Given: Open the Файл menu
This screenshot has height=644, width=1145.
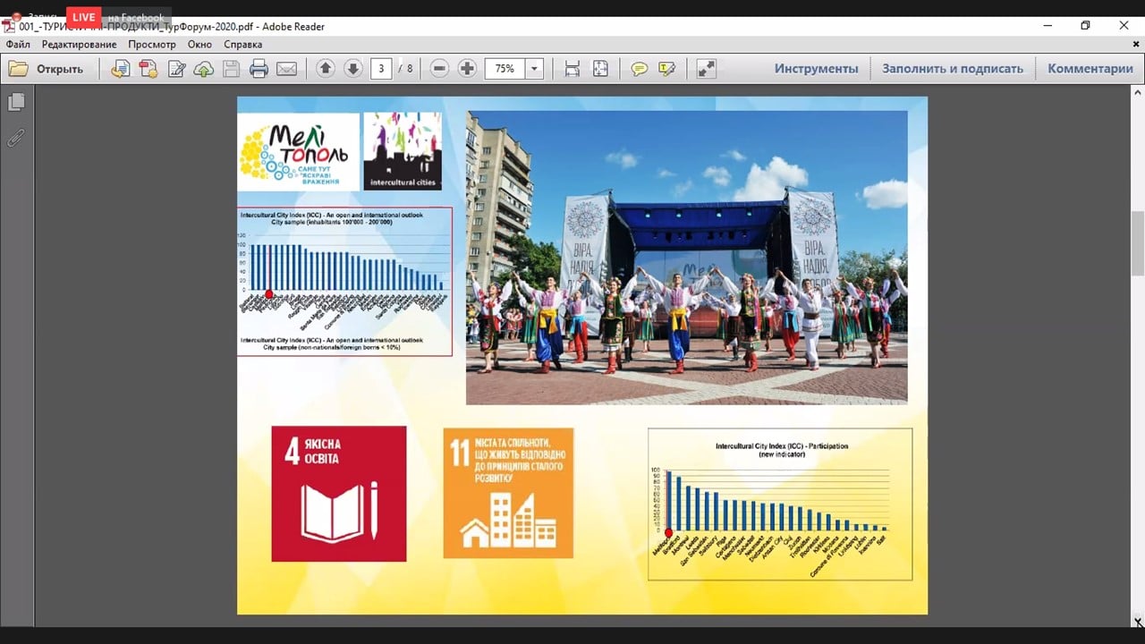Looking at the screenshot, I should click(18, 44).
